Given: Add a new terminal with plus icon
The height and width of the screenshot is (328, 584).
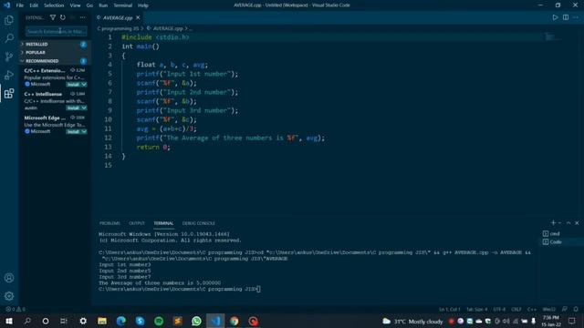Looking at the screenshot, I should click(x=553, y=222).
